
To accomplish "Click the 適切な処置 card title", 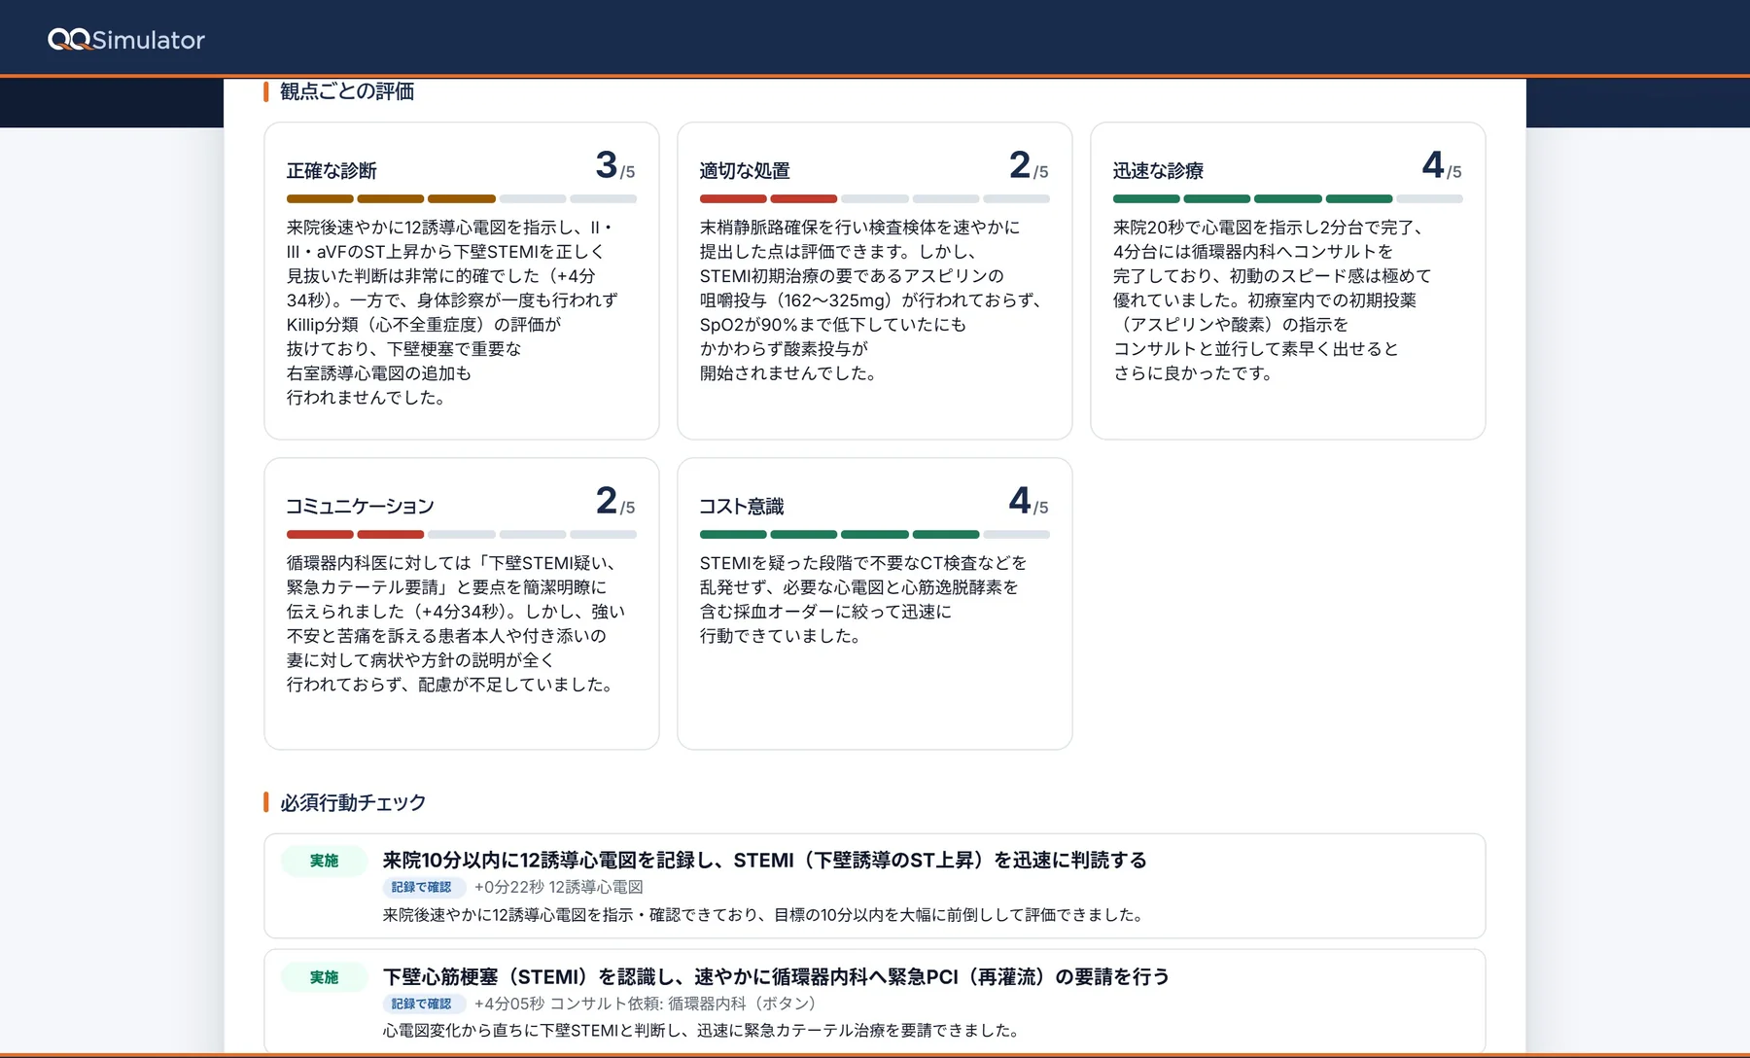I will point(745,171).
